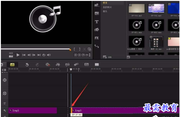Click the orange scrubber handle on preview bar

coord(70,50)
